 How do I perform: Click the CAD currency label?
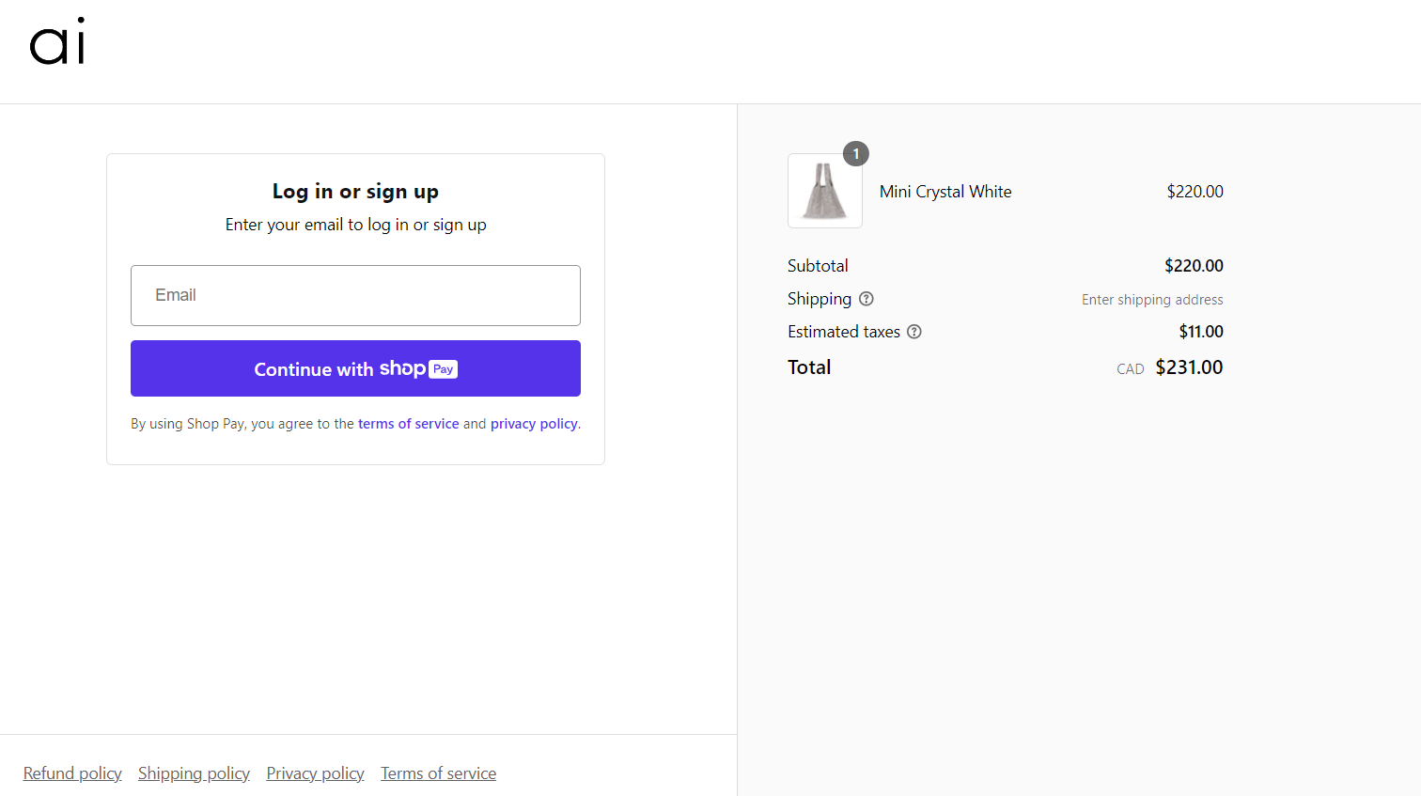pyautogui.click(x=1131, y=369)
